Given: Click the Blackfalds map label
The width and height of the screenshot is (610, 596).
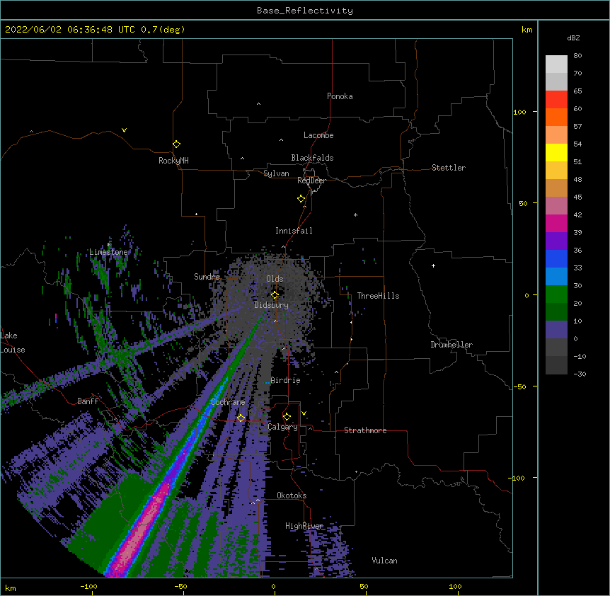Looking at the screenshot, I should [x=312, y=158].
